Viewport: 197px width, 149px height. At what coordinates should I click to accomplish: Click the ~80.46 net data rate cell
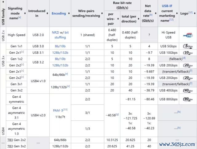[x=149, y=99]
